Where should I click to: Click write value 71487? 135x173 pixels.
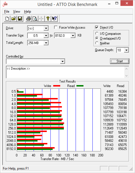[x=109, y=132]
